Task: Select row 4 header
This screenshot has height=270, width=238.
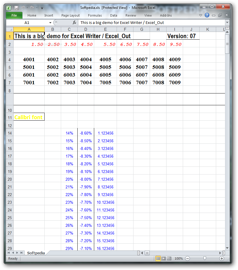Action: 10,59
